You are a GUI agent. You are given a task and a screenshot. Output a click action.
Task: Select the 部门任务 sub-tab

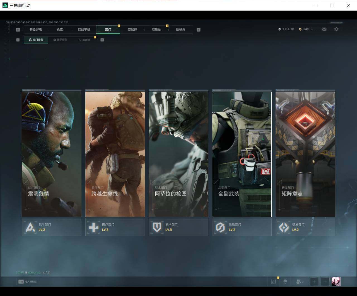click(36, 40)
